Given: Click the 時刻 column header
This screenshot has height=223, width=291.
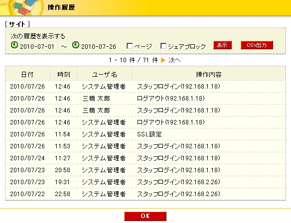Looking at the screenshot, I should coord(64,75).
